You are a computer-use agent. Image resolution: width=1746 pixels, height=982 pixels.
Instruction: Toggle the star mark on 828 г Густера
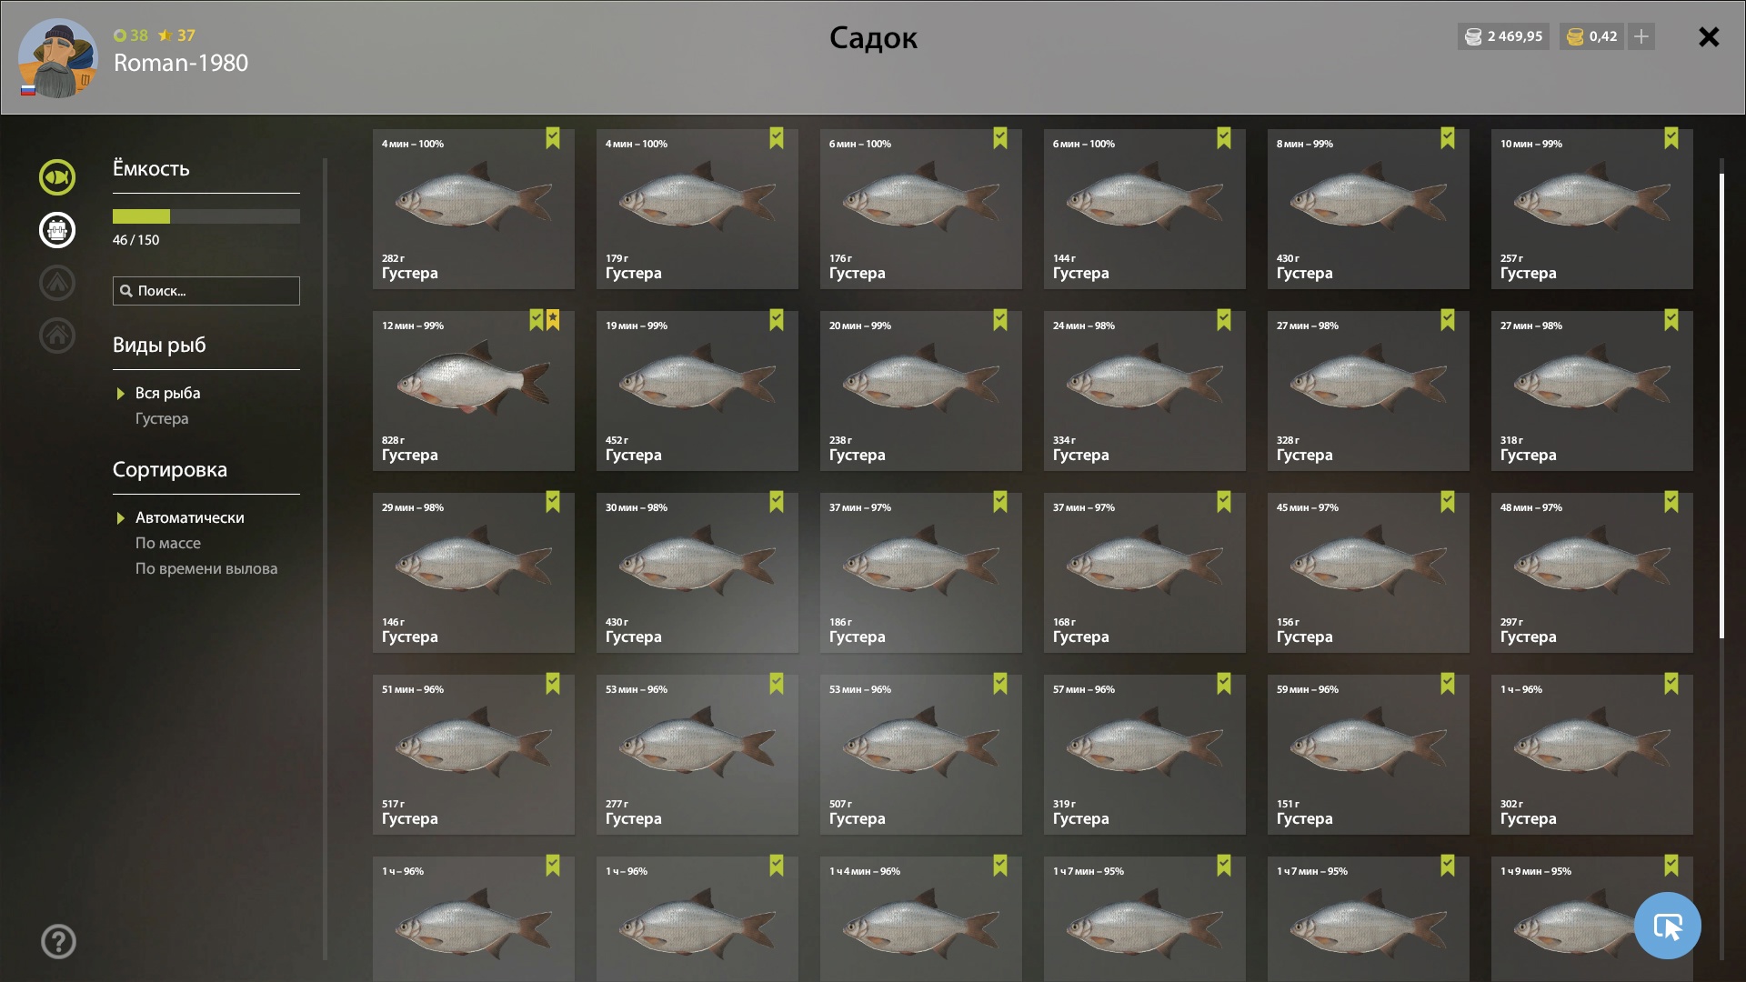click(x=553, y=320)
